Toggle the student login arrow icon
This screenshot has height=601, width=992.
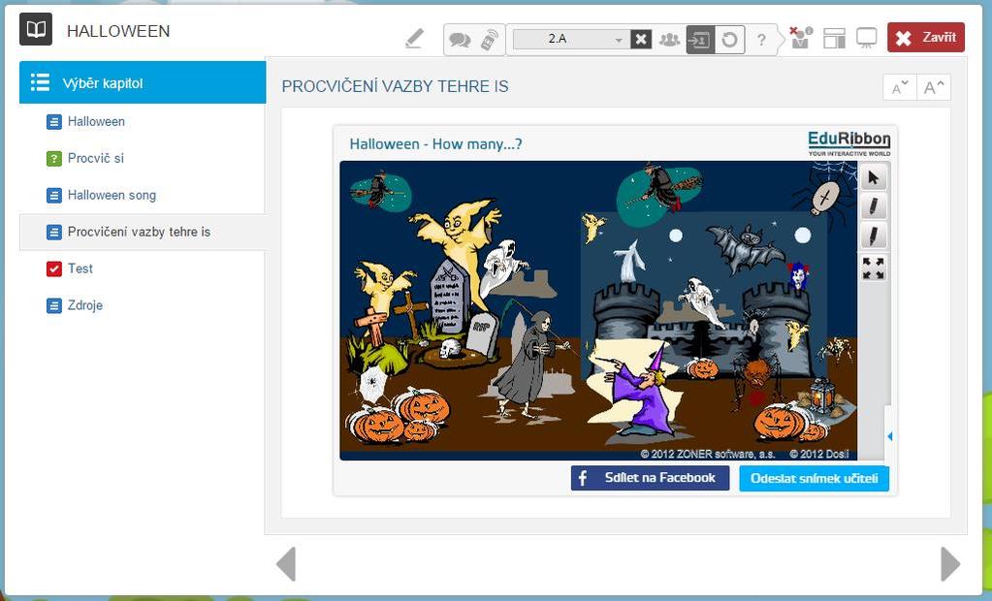click(700, 40)
